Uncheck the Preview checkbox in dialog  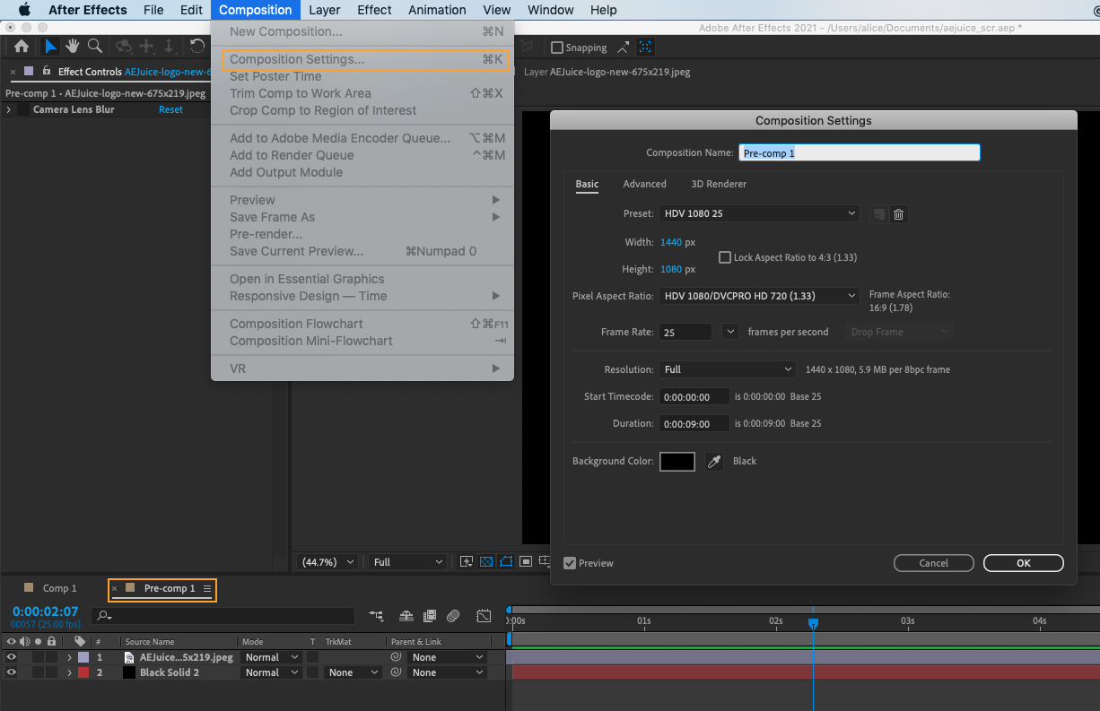570,563
